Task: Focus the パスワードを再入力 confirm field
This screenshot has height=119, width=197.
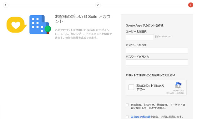Action: [157, 62]
